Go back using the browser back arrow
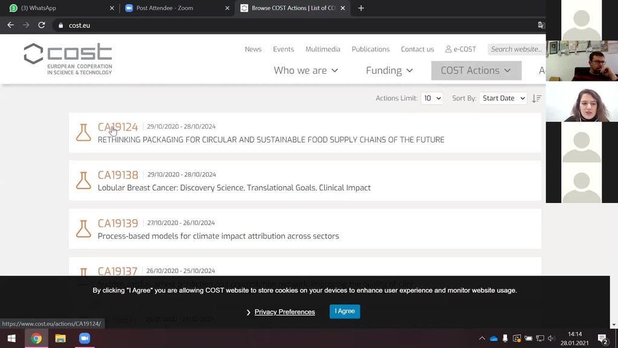 (x=10, y=25)
